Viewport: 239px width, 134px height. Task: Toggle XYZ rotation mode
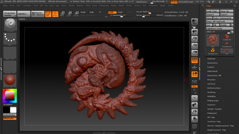[195, 86]
